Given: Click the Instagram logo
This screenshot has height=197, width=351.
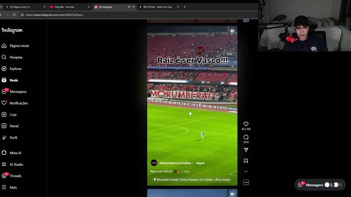Looking at the screenshot, I should coord(12,30).
